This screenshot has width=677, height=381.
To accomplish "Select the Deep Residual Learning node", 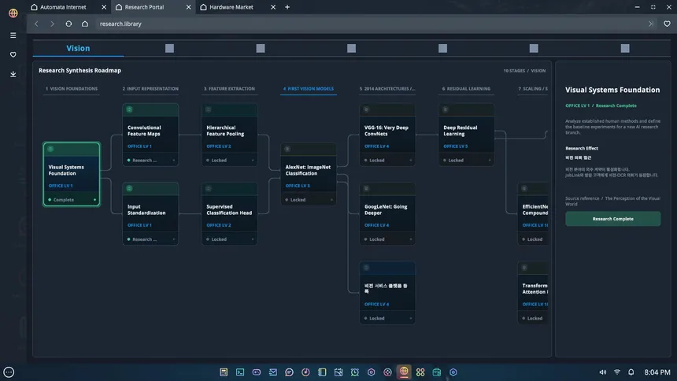I will [x=466, y=135].
